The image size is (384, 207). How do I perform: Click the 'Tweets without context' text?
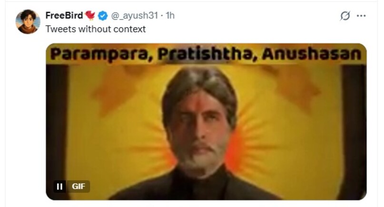click(96, 29)
